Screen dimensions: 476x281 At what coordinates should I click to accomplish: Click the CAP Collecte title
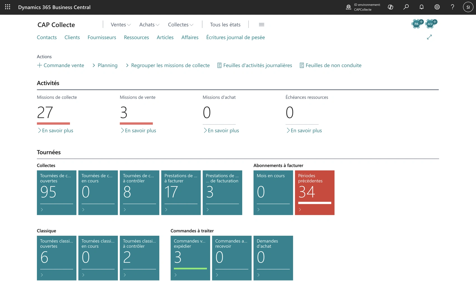tap(56, 25)
